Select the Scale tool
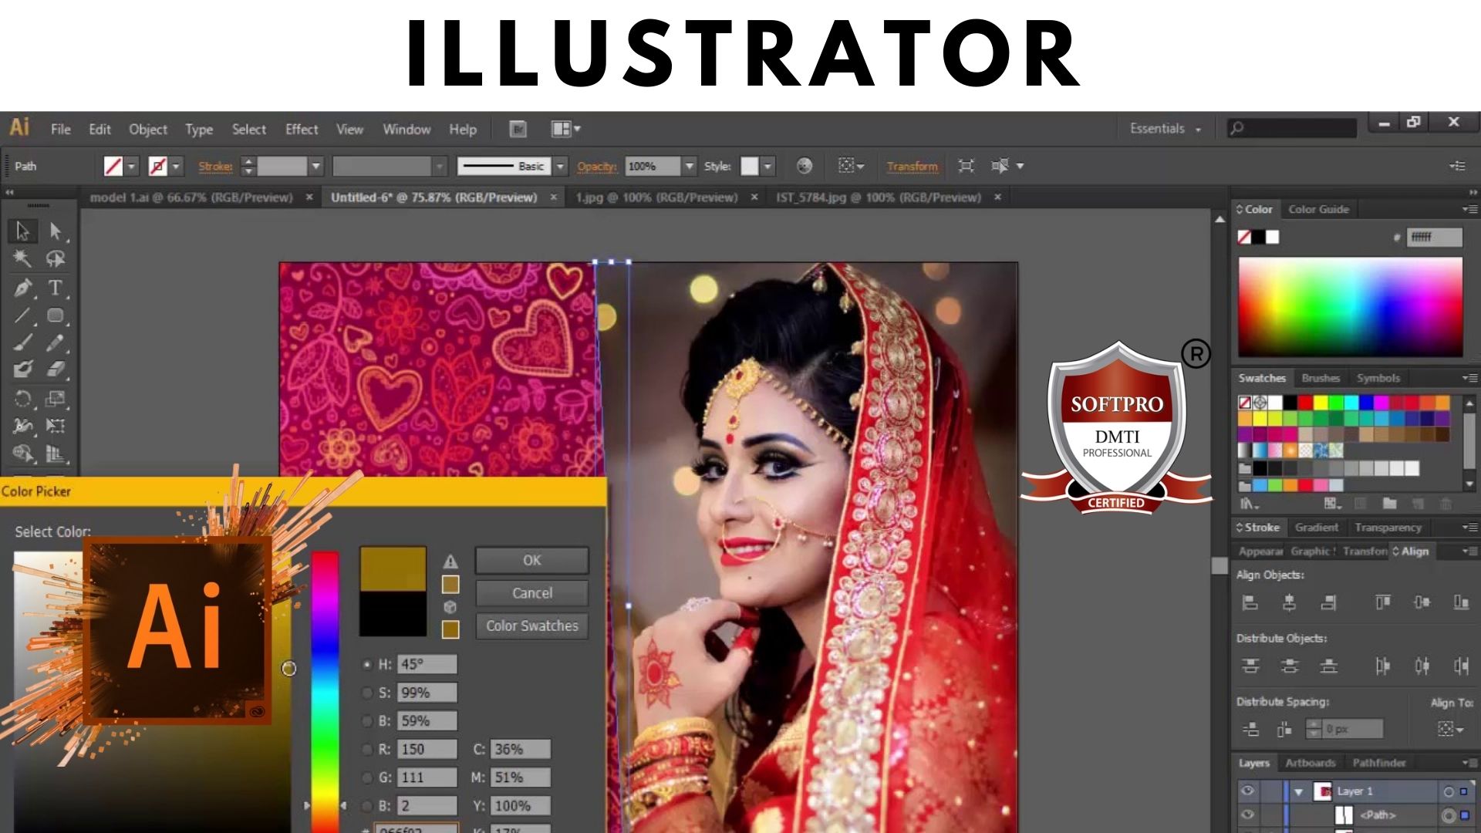This screenshot has width=1481, height=833. tap(55, 399)
